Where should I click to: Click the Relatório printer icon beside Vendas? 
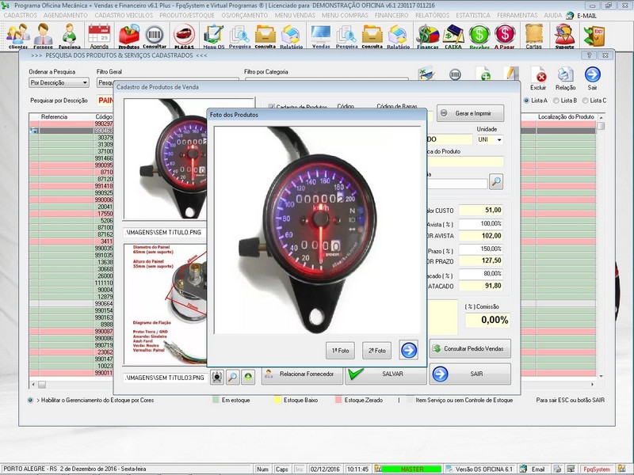coord(398,36)
